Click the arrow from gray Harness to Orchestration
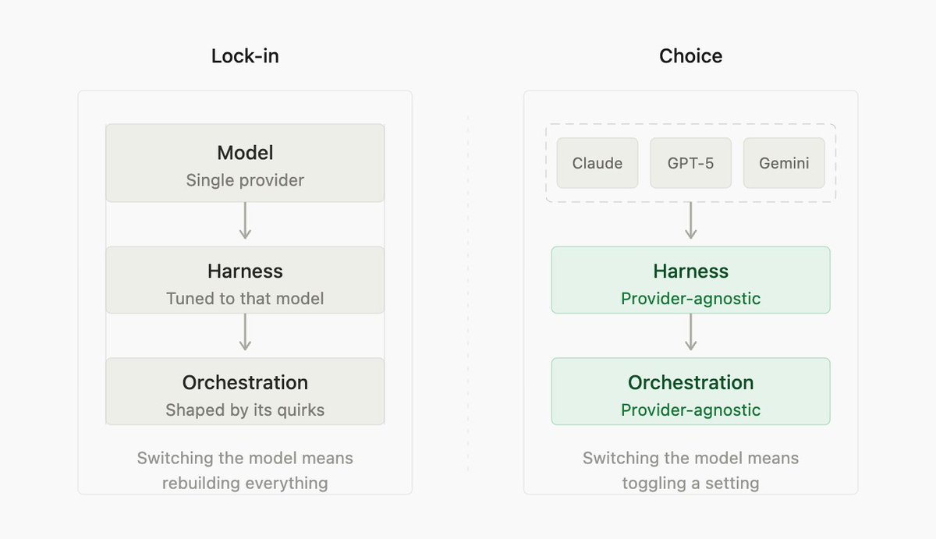This screenshot has width=936, height=539. (245, 333)
